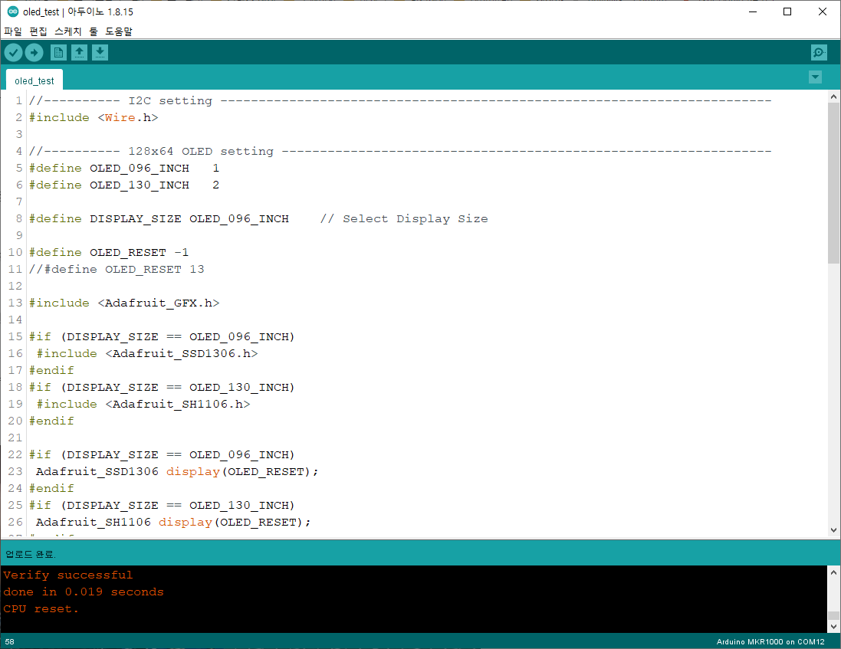Click the Upload arrow button

tap(34, 53)
